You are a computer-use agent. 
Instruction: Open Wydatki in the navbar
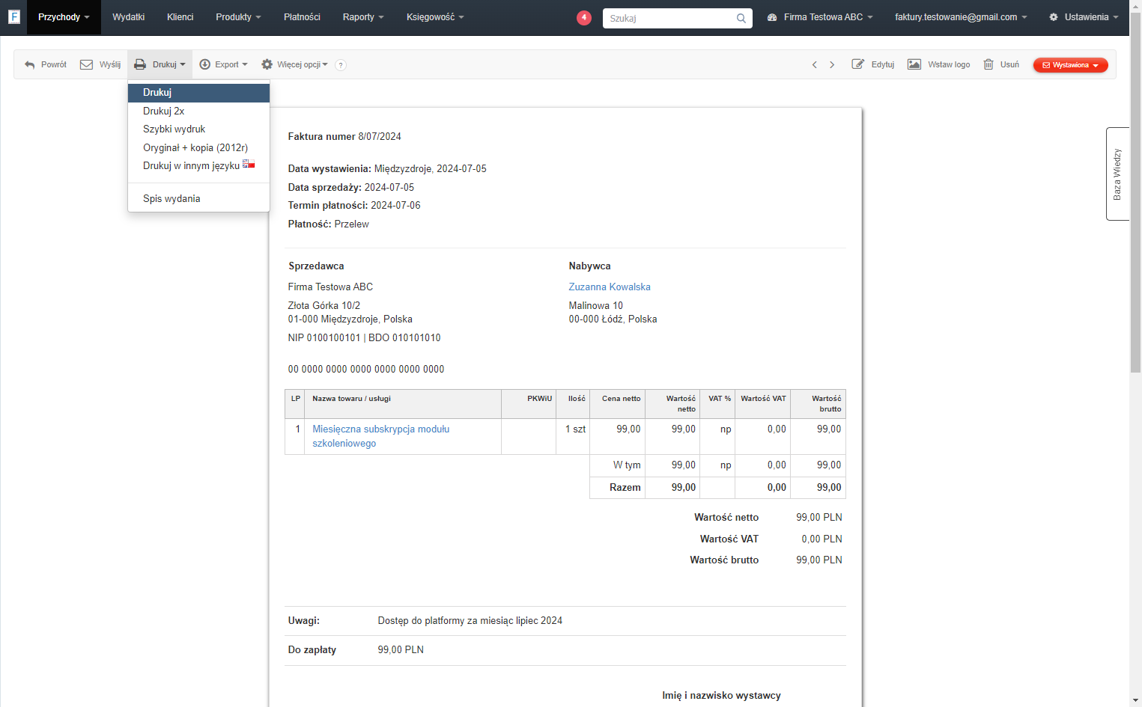pos(129,17)
